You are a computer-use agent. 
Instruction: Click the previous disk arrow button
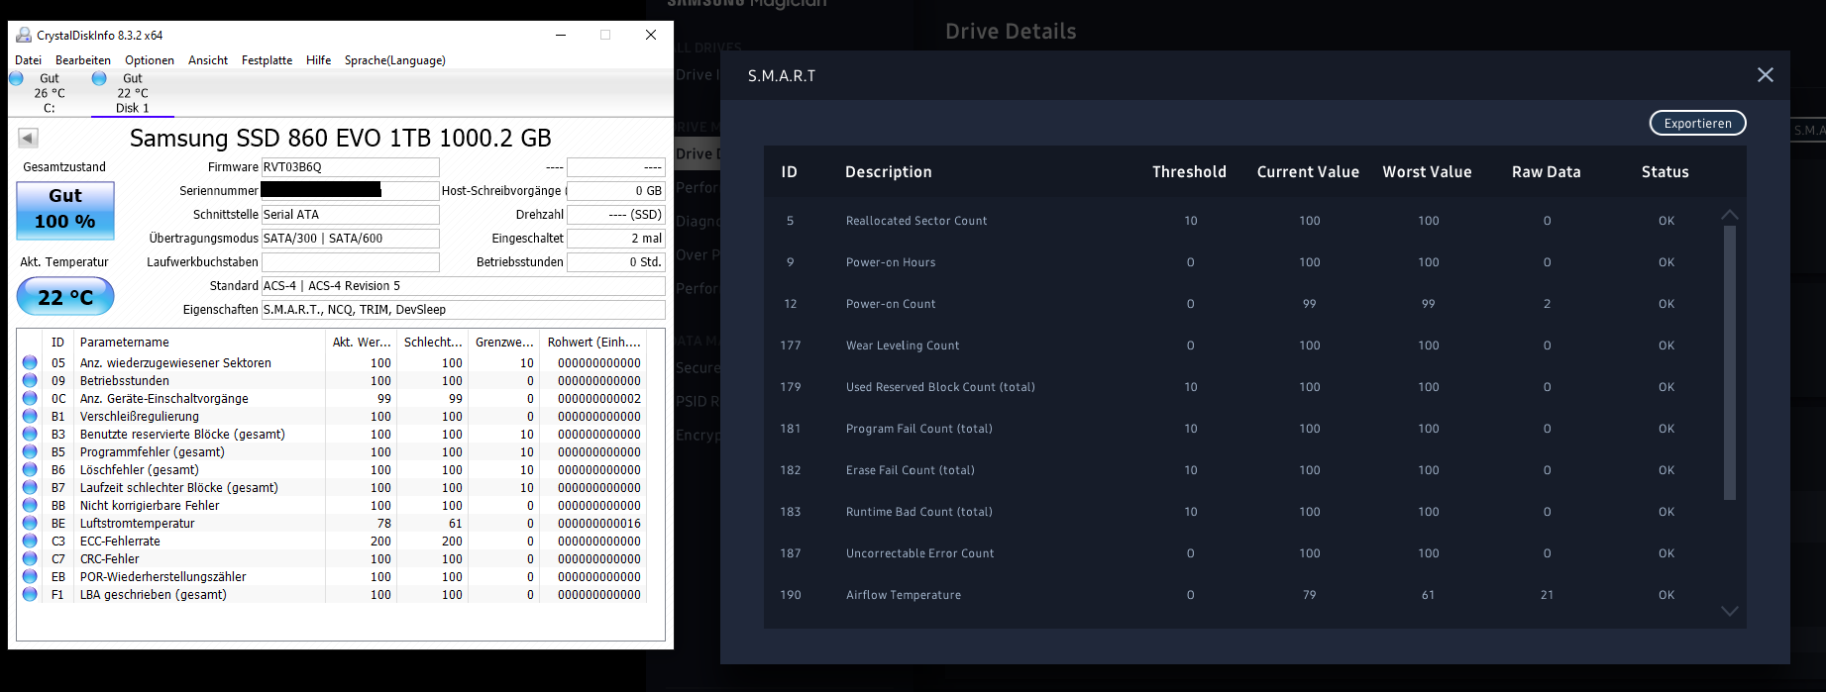click(28, 139)
